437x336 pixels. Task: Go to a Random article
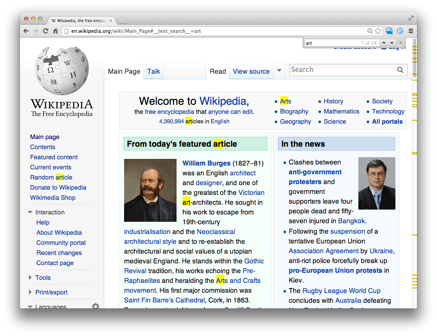pyautogui.click(x=51, y=177)
